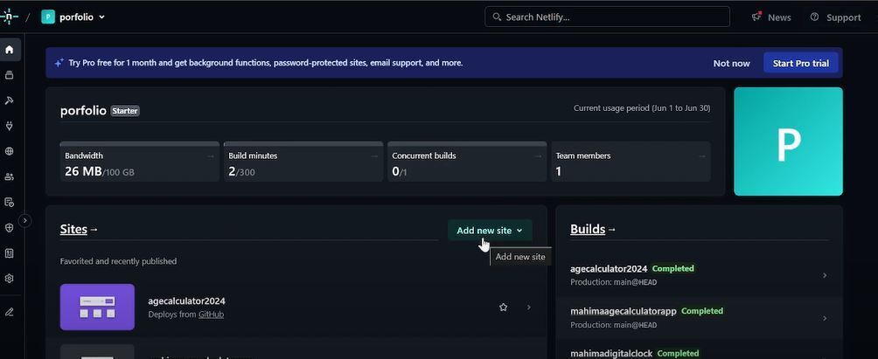878x359 pixels.
Task: Dismiss the Pro banner with Not now
Action: 731,63
